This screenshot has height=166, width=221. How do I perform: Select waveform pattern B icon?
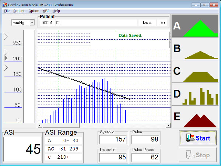pos(195,49)
